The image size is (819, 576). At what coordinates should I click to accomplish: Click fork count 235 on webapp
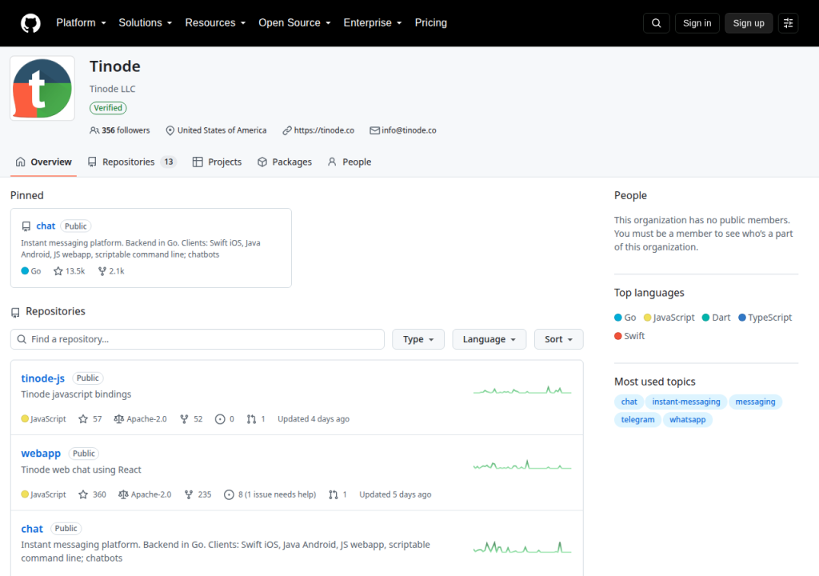pos(198,494)
